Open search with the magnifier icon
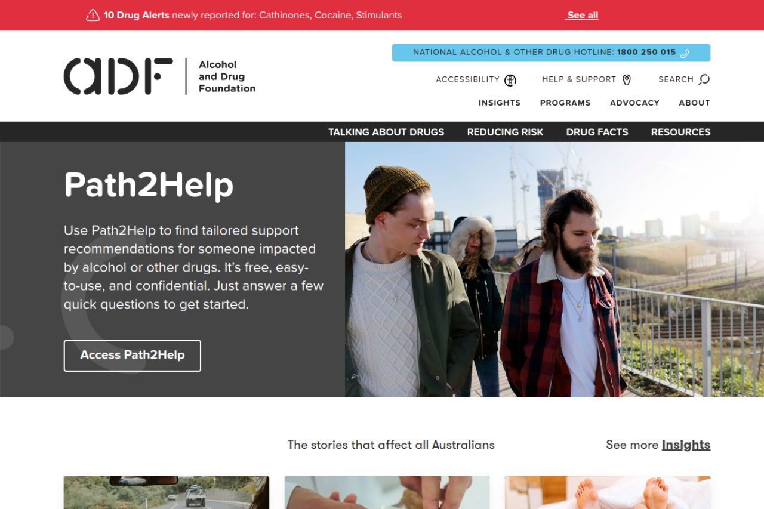The height and width of the screenshot is (509, 764). (704, 79)
